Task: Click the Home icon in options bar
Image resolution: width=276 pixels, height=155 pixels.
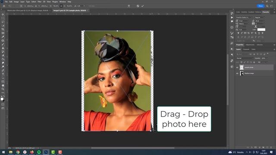Action: point(4,6)
